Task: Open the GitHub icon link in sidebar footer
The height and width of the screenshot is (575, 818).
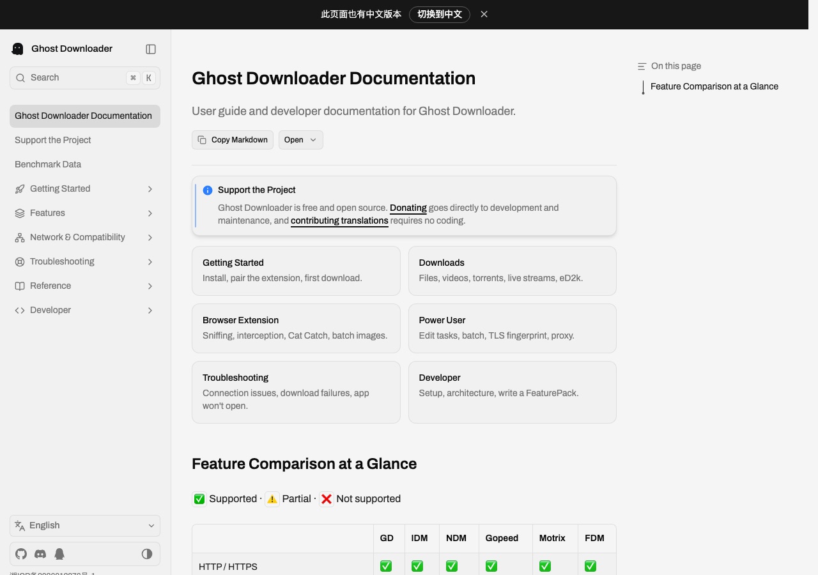Action: (21, 554)
